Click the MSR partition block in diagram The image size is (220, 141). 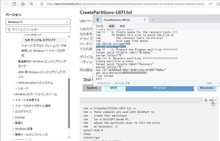click(113, 88)
